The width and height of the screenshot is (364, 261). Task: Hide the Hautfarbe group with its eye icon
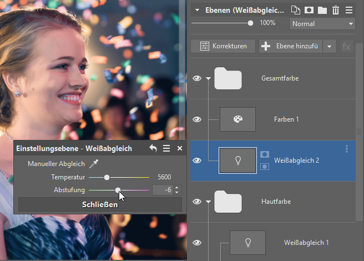197,202
